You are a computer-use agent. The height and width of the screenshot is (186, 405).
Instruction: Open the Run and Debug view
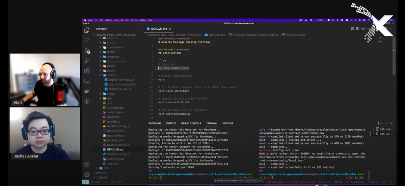(87, 61)
